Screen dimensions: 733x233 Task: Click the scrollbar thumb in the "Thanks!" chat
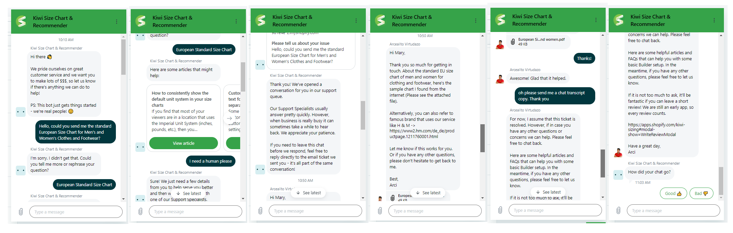tap(603, 163)
